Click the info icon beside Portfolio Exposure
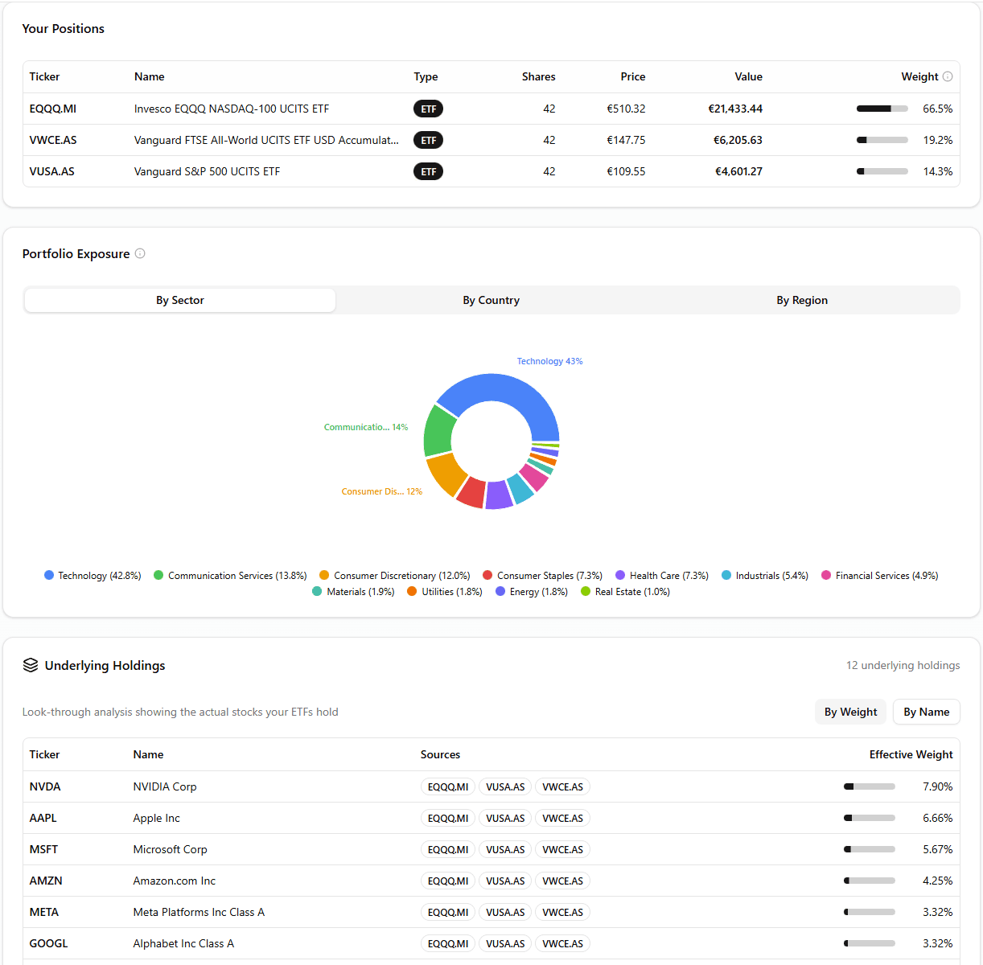The height and width of the screenshot is (965, 983). click(140, 253)
